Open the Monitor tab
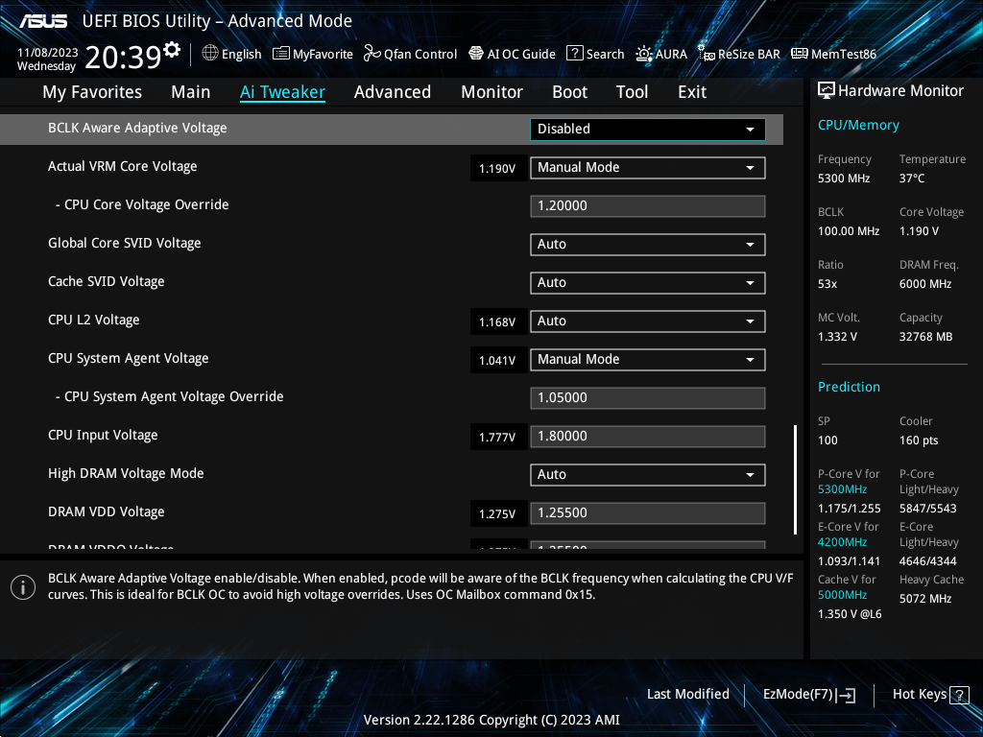 tap(492, 92)
